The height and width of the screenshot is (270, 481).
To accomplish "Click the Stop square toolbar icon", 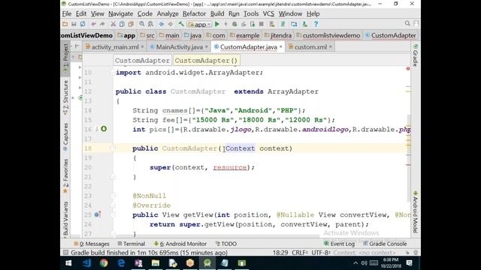I will pyautogui.click(x=262, y=24).
